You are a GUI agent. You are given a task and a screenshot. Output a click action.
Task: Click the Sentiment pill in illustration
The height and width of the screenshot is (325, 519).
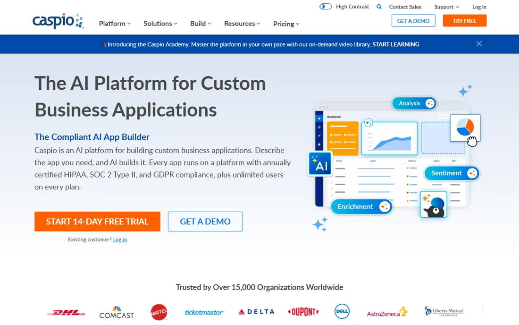452,173
